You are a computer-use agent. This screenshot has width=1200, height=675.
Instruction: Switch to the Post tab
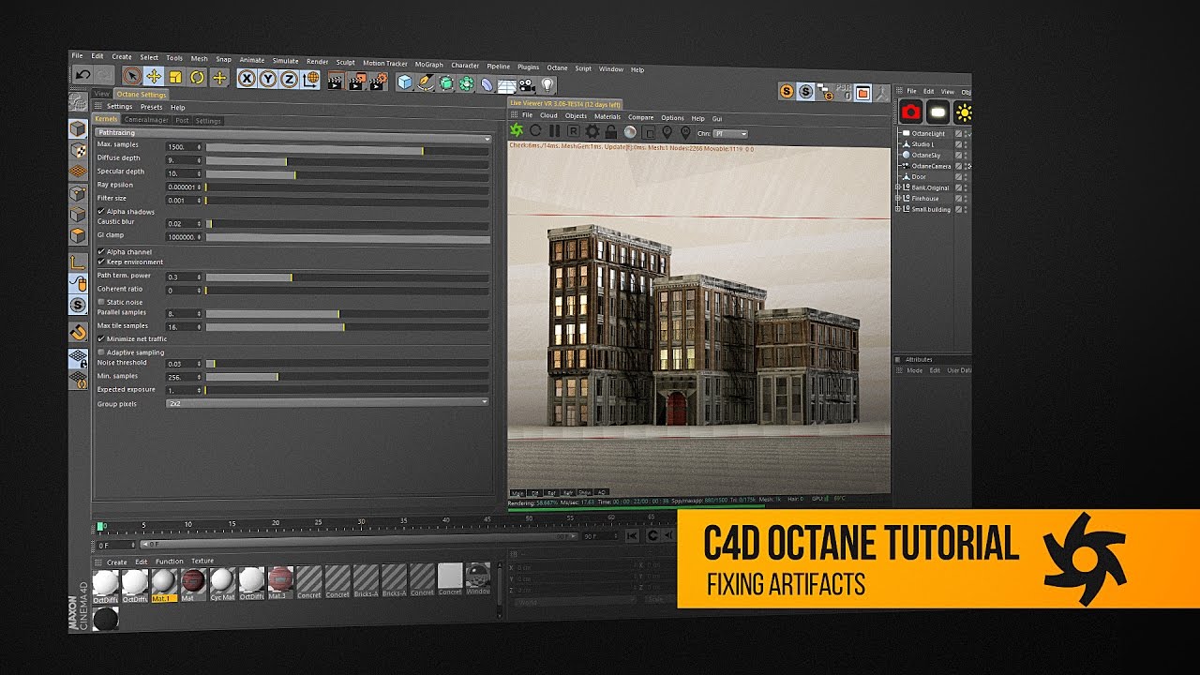point(182,120)
